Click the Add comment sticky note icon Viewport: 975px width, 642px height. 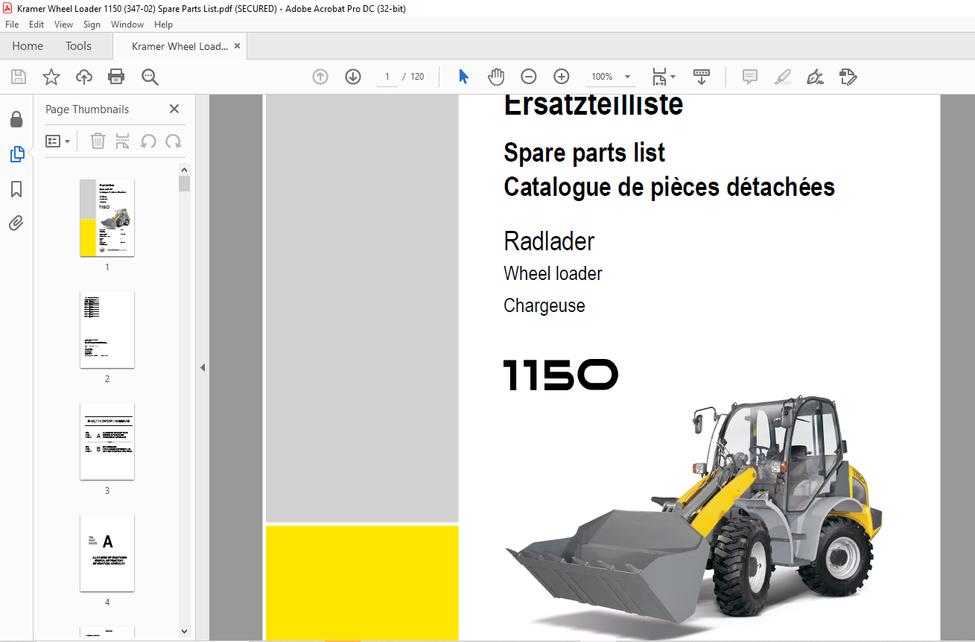[749, 77]
